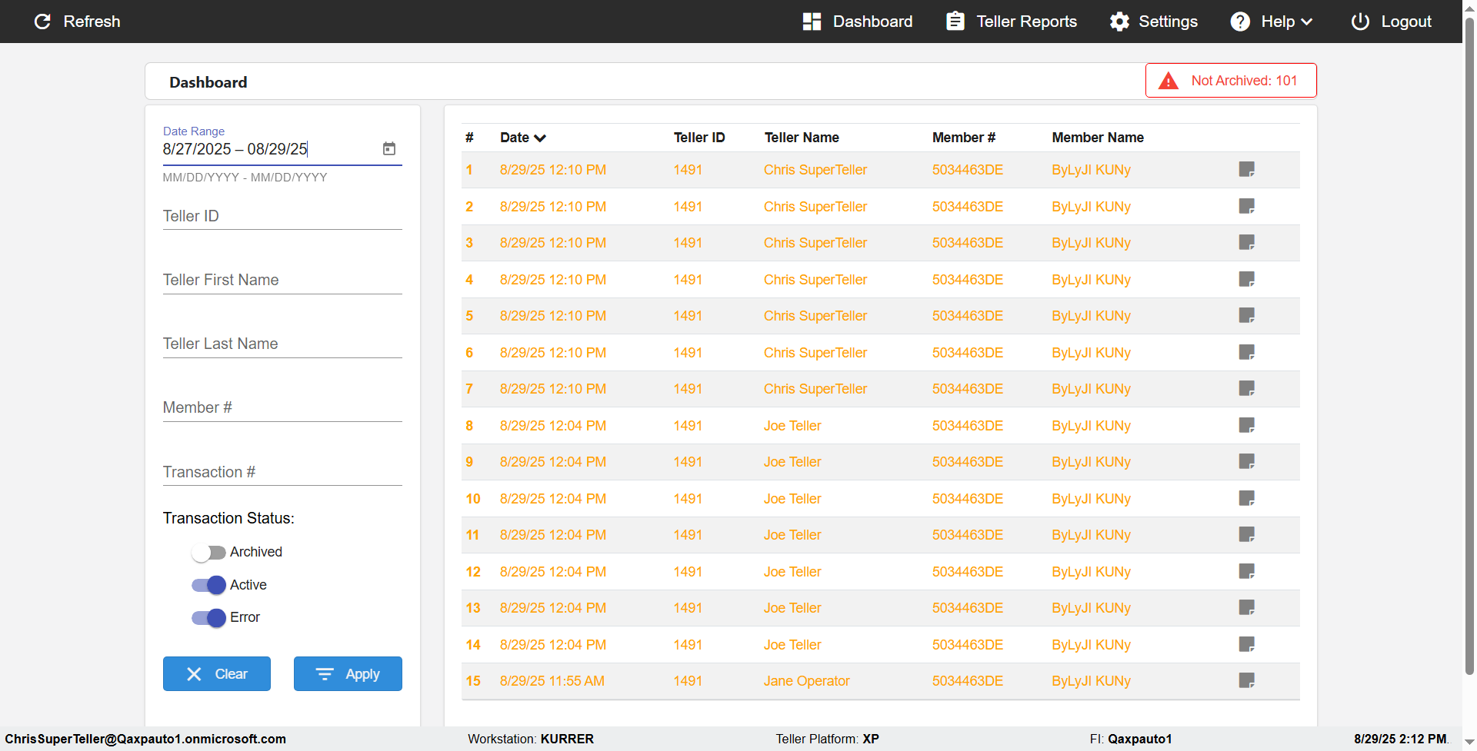Image resolution: width=1477 pixels, height=751 pixels.
Task: Click the note icon in Jane Operator row
Action: coord(1246,680)
